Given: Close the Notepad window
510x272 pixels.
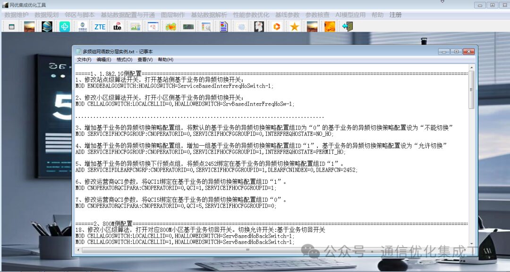Looking at the screenshot, I should (x=469, y=51).
